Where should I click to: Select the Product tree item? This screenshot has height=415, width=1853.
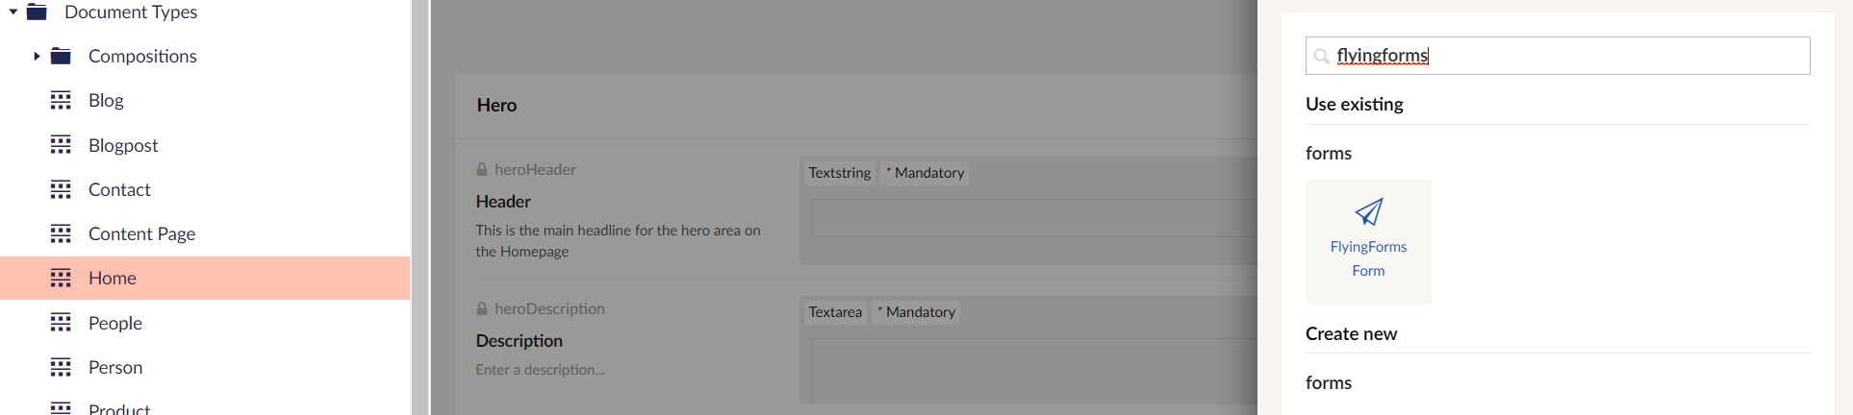(x=119, y=409)
